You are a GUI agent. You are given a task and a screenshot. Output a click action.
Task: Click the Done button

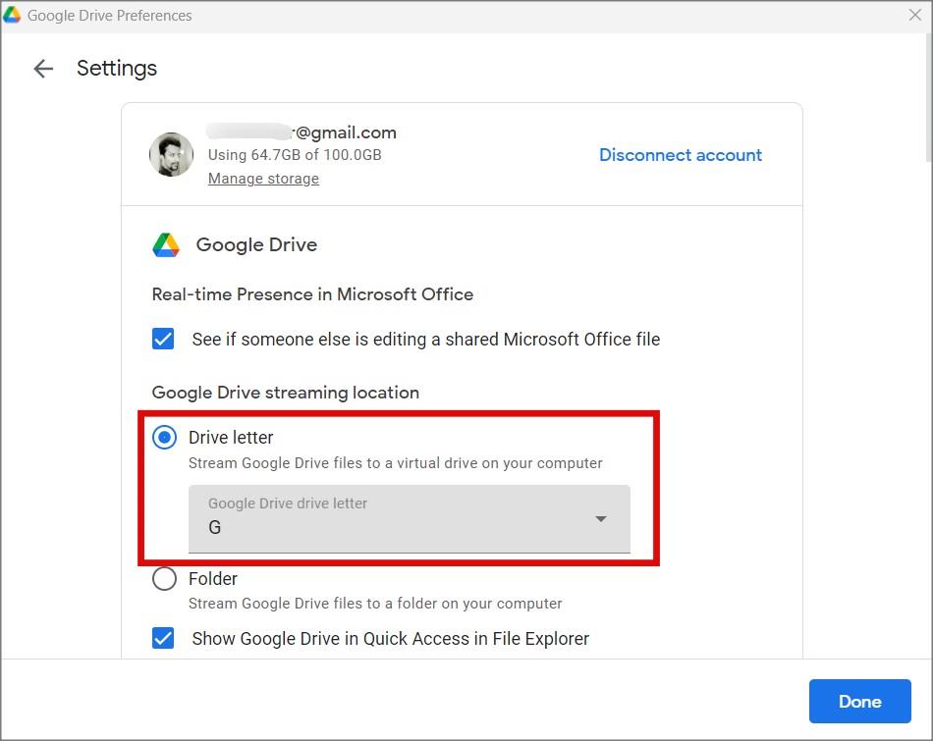(859, 701)
